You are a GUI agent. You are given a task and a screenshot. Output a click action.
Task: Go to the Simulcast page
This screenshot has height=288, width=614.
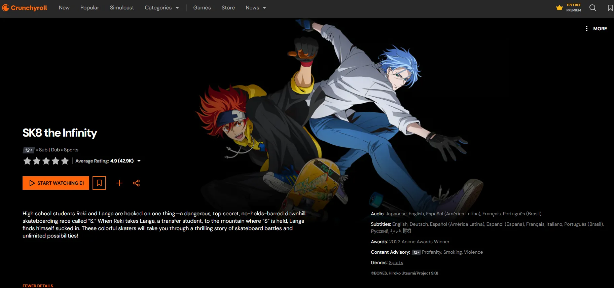point(122,8)
